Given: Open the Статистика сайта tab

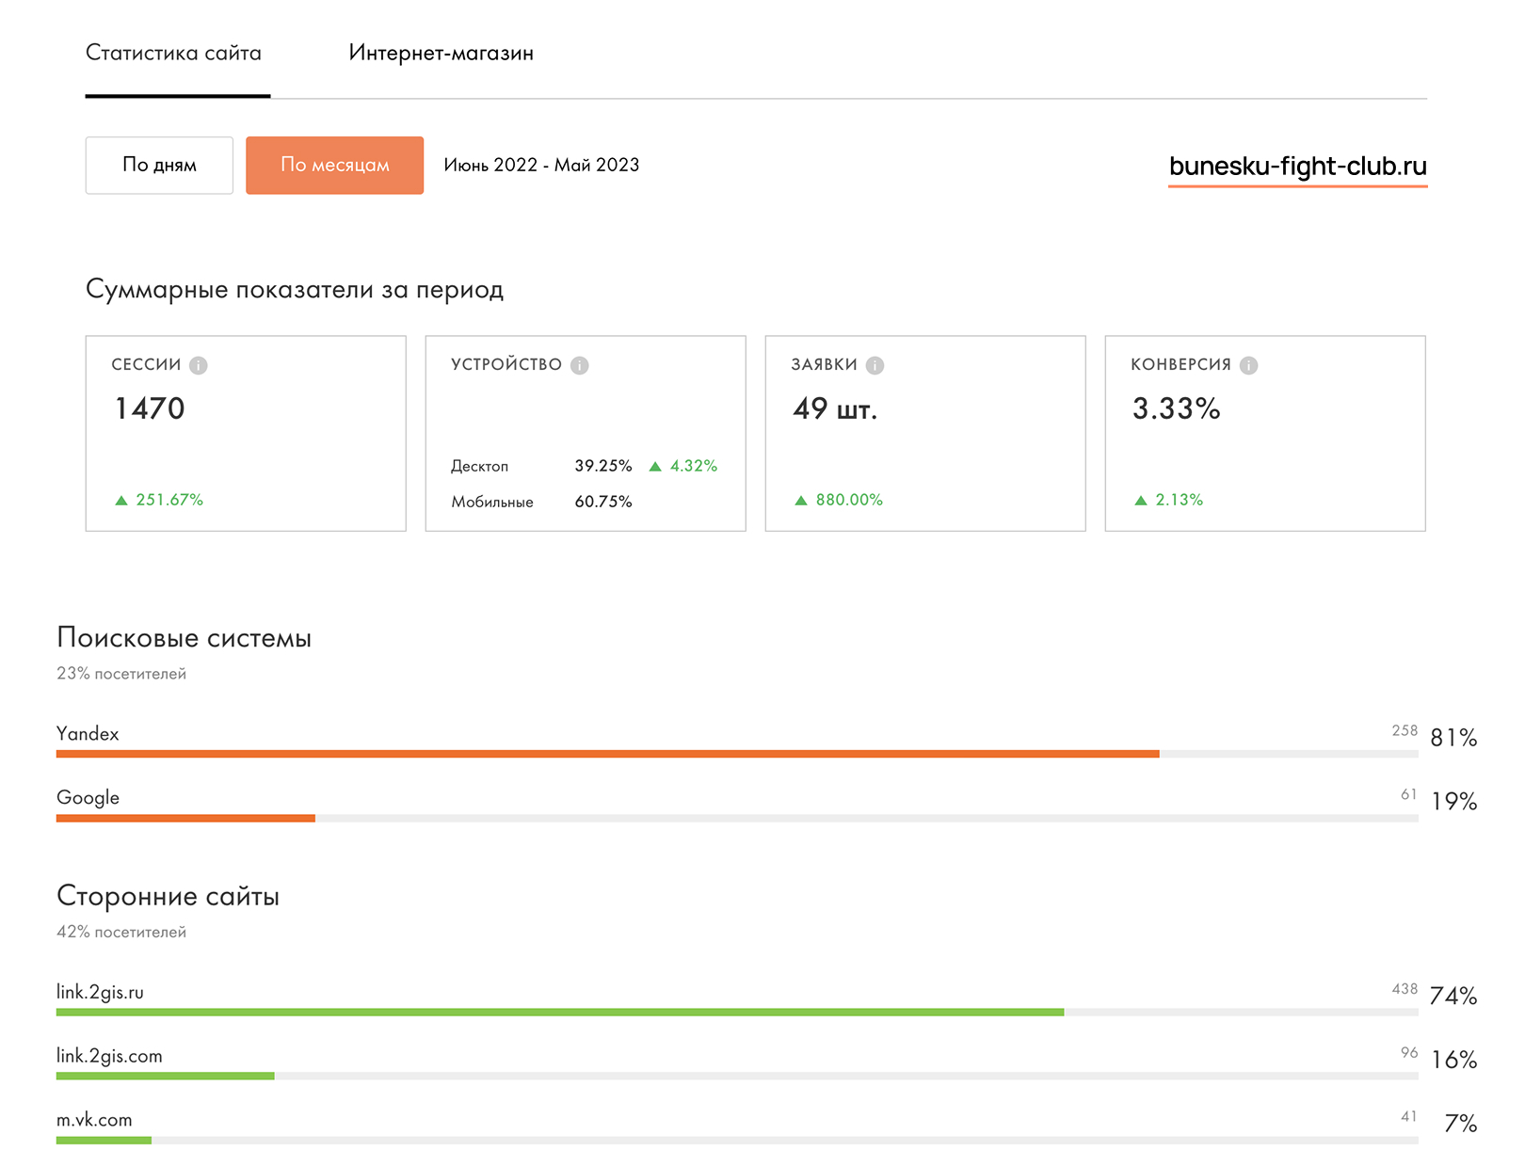Looking at the screenshot, I should point(174,53).
